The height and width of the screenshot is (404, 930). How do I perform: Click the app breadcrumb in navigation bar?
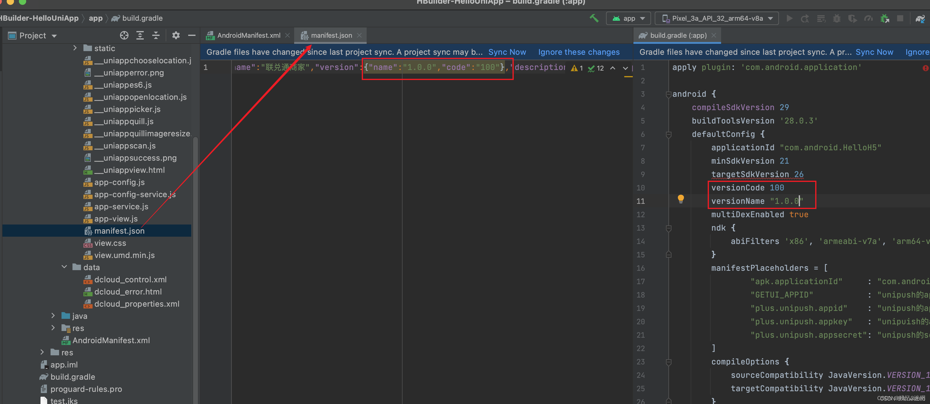[x=95, y=18]
